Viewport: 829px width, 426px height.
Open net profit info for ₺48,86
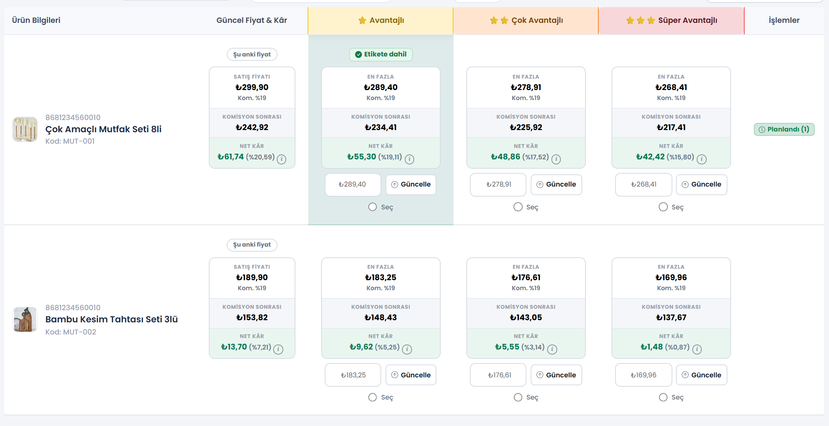[556, 159]
